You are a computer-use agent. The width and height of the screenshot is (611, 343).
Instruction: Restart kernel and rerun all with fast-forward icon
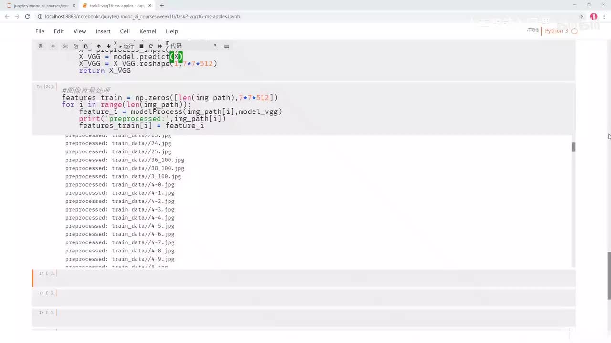click(160, 46)
